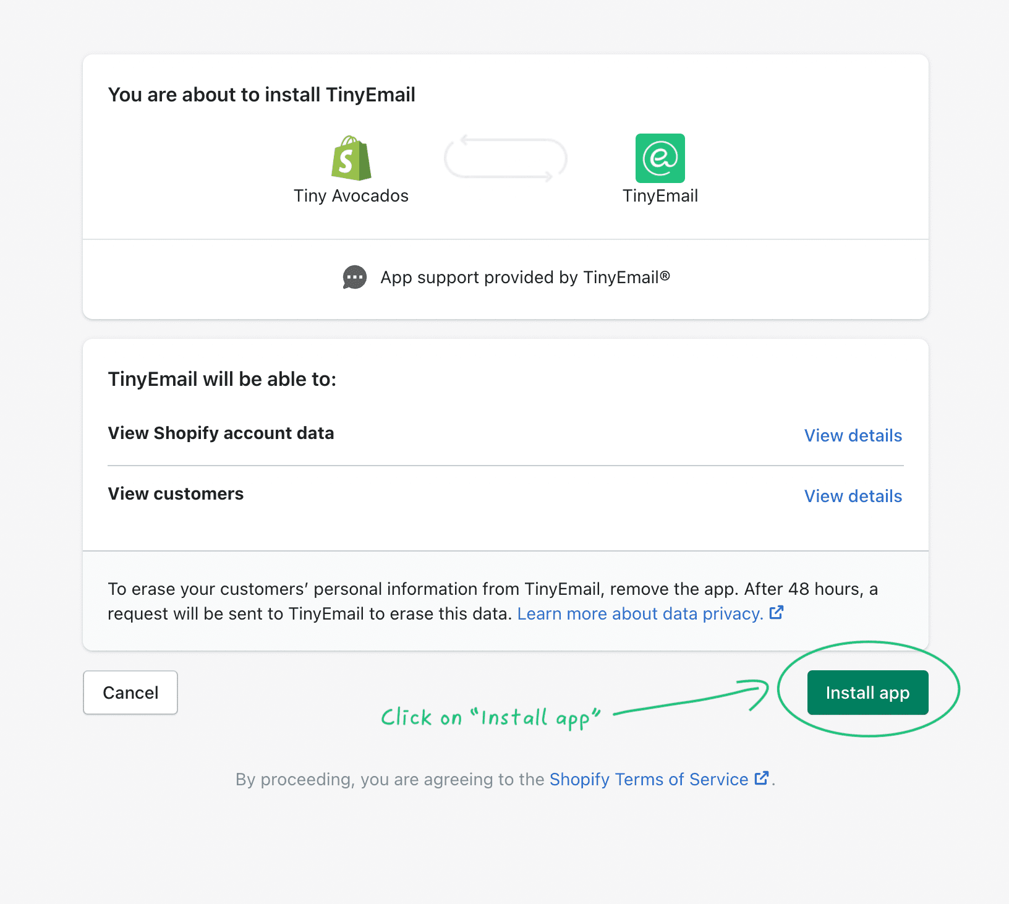Click the app support chat bubble icon

[x=355, y=278]
